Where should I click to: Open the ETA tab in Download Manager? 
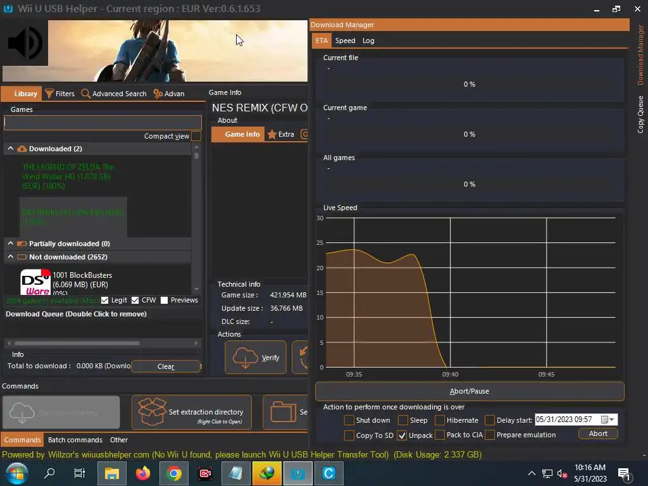coord(321,40)
